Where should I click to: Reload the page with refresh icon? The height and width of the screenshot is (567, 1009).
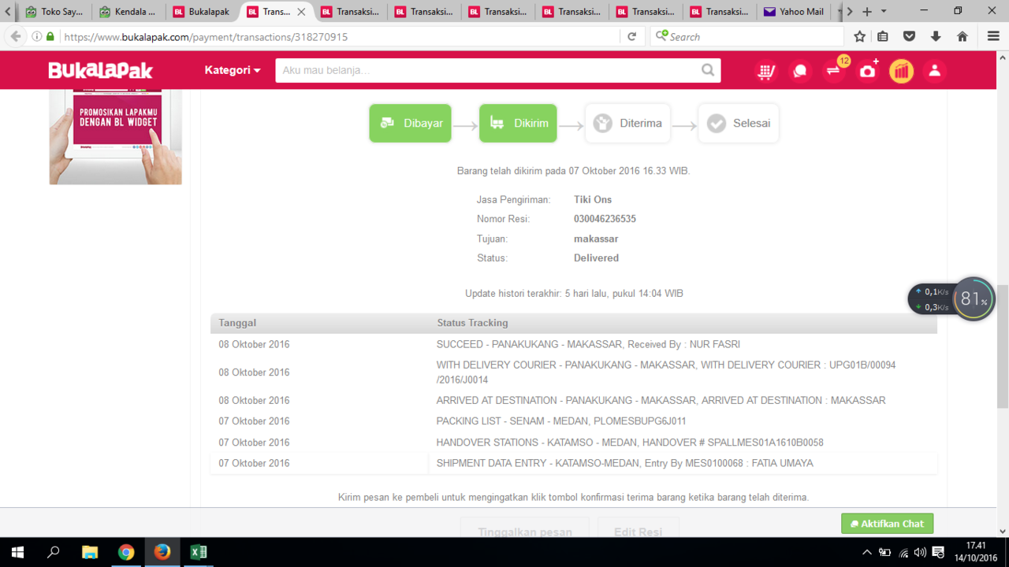point(631,36)
